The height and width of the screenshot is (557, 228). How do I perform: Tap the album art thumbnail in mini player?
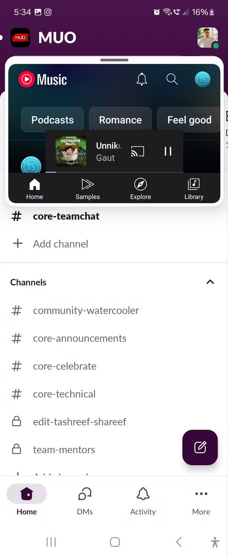71,151
